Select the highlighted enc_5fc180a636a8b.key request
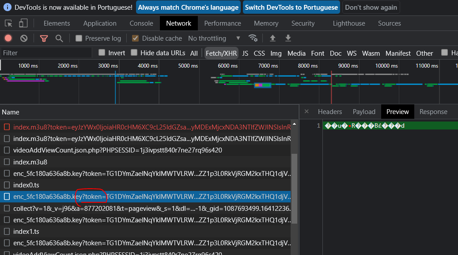 pos(145,197)
